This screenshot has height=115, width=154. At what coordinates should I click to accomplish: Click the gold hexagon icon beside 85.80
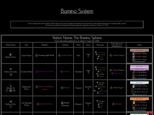tap(133, 72)
